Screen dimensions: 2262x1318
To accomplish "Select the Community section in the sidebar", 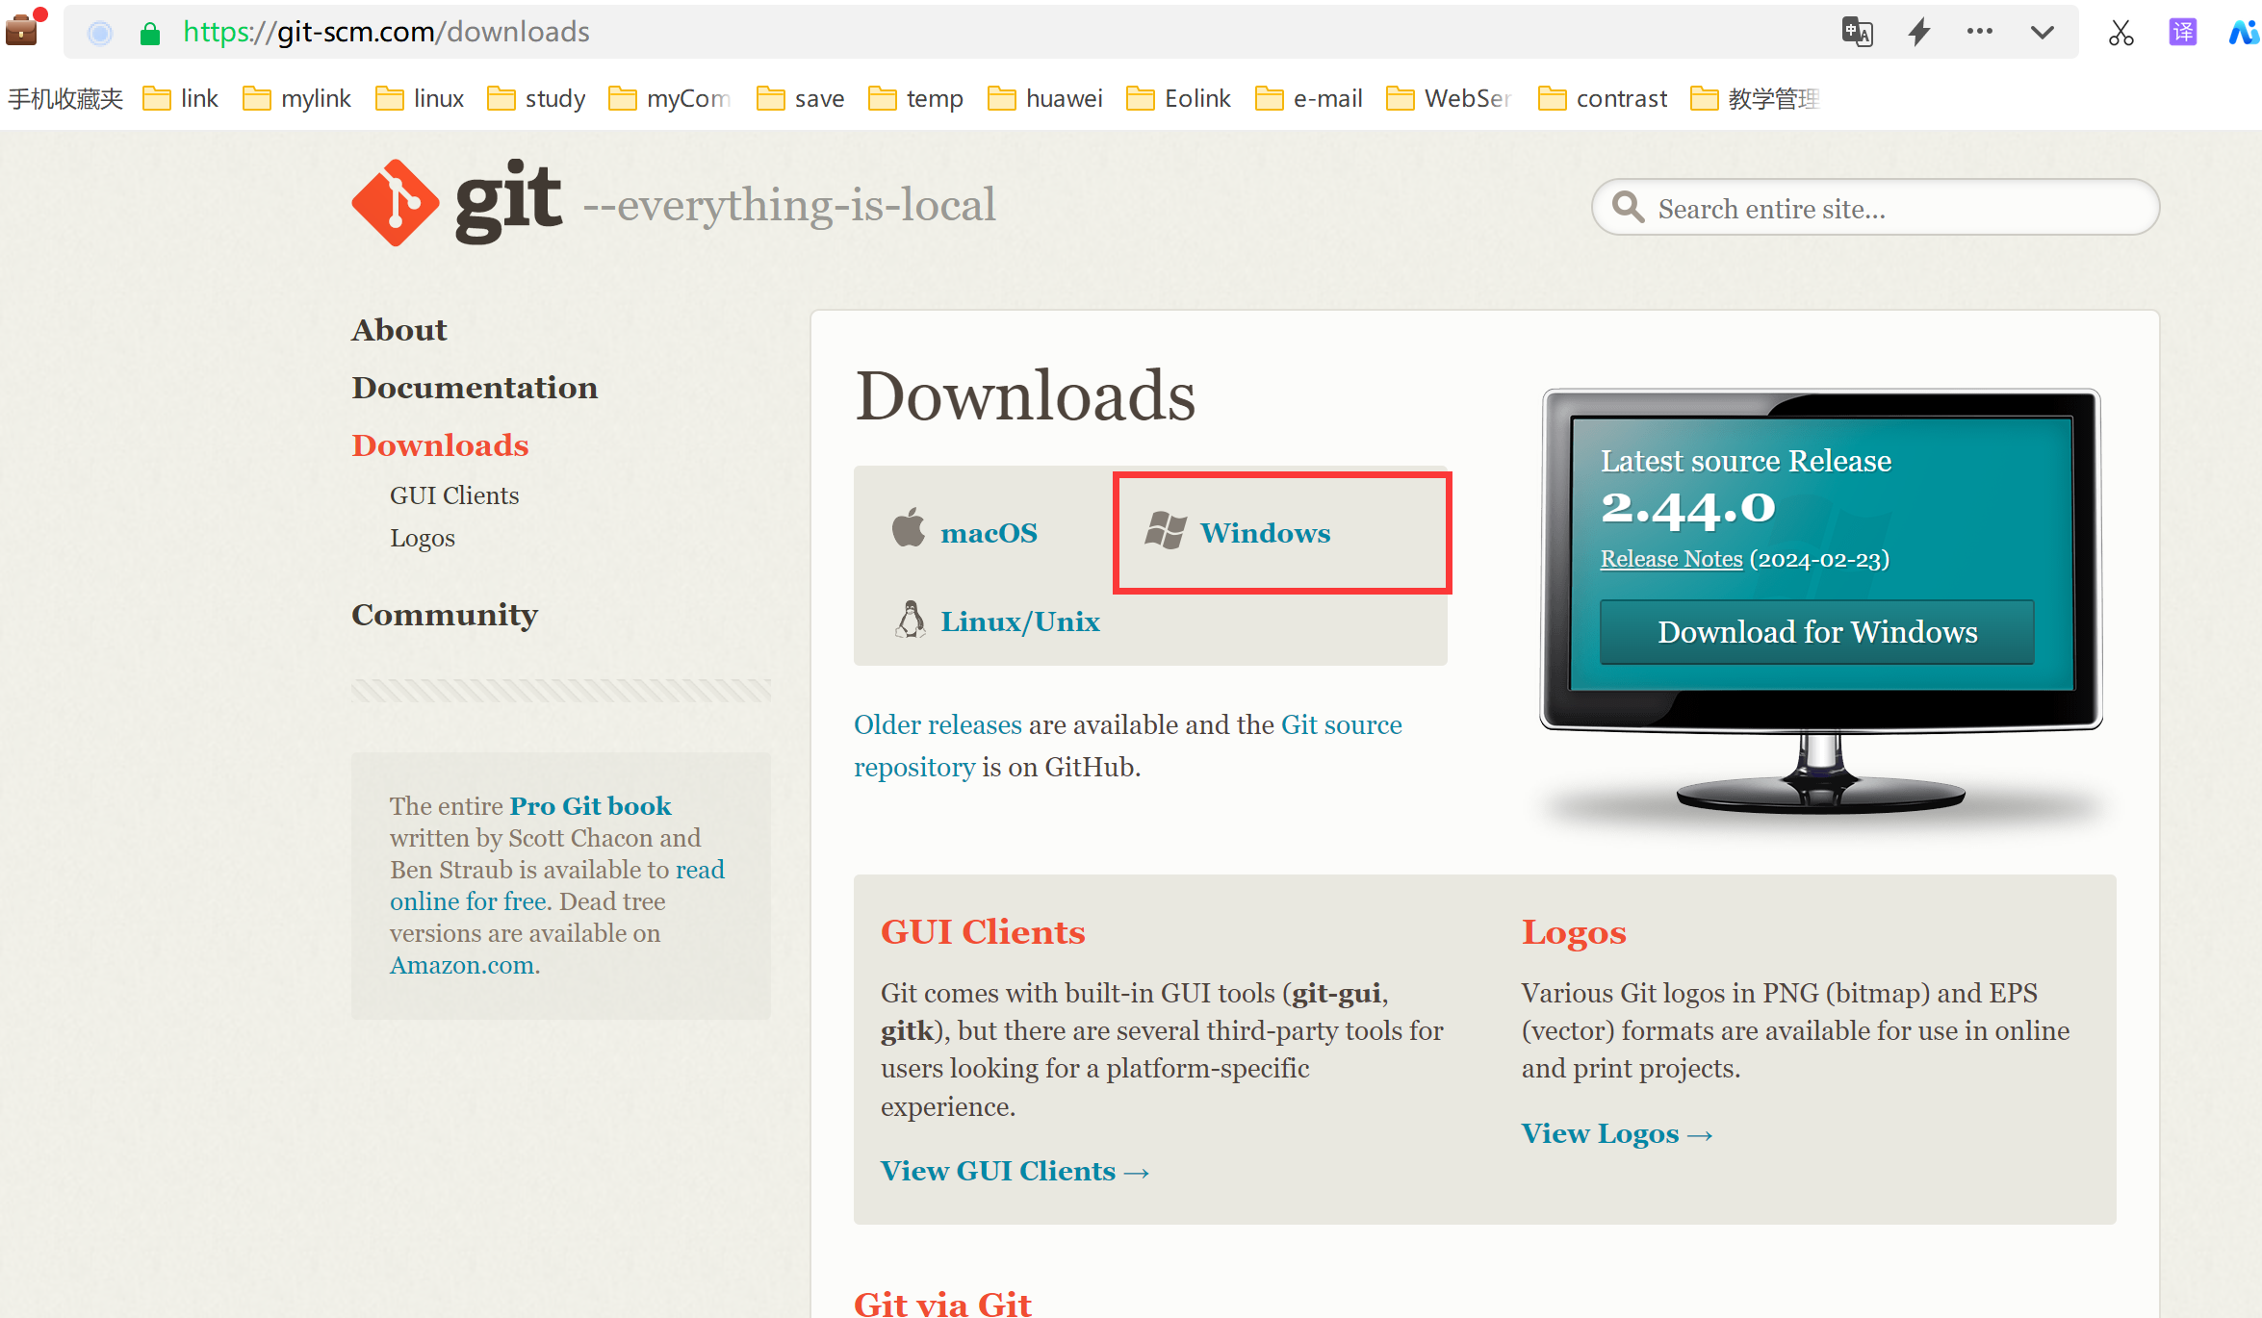I will (445, 614).
